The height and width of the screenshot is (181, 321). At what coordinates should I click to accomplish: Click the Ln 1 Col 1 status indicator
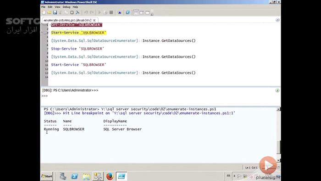[x=251, y=168]
